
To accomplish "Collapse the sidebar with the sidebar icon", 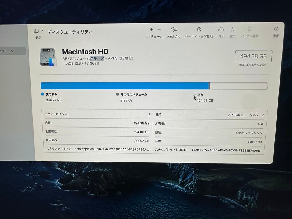I will point(36,30).
